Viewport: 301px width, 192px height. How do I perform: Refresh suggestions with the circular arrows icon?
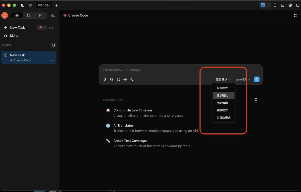click(256, 100)
